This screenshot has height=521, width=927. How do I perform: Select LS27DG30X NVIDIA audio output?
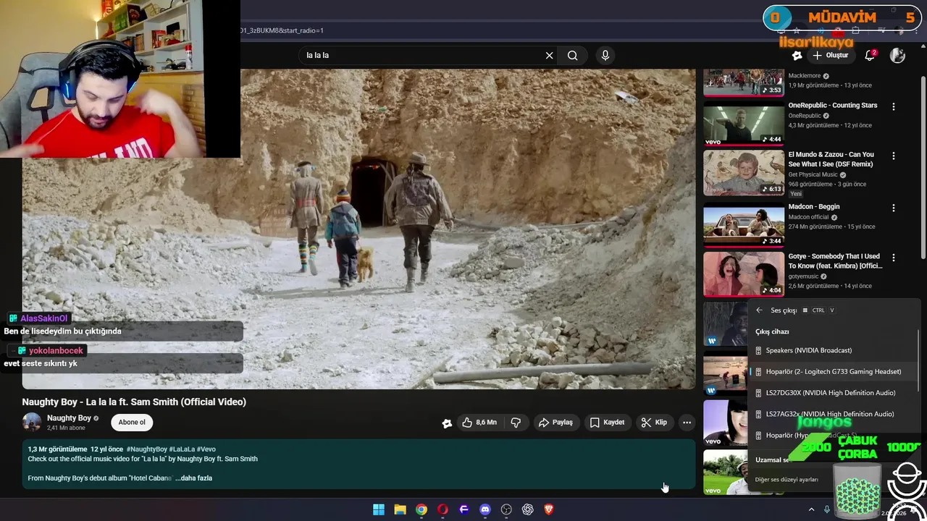pos(832,393)
